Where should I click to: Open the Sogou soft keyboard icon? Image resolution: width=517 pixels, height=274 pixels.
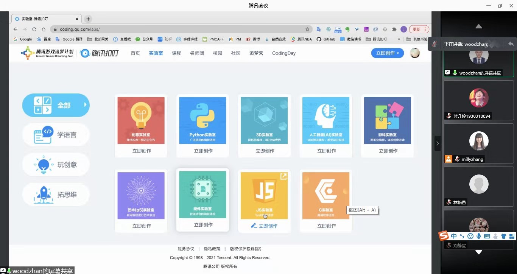pos(487,236)
